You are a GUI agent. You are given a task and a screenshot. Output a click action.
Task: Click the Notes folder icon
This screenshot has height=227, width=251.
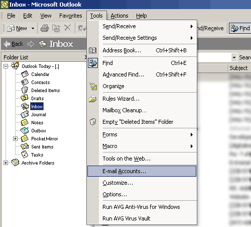click(25, 122)
